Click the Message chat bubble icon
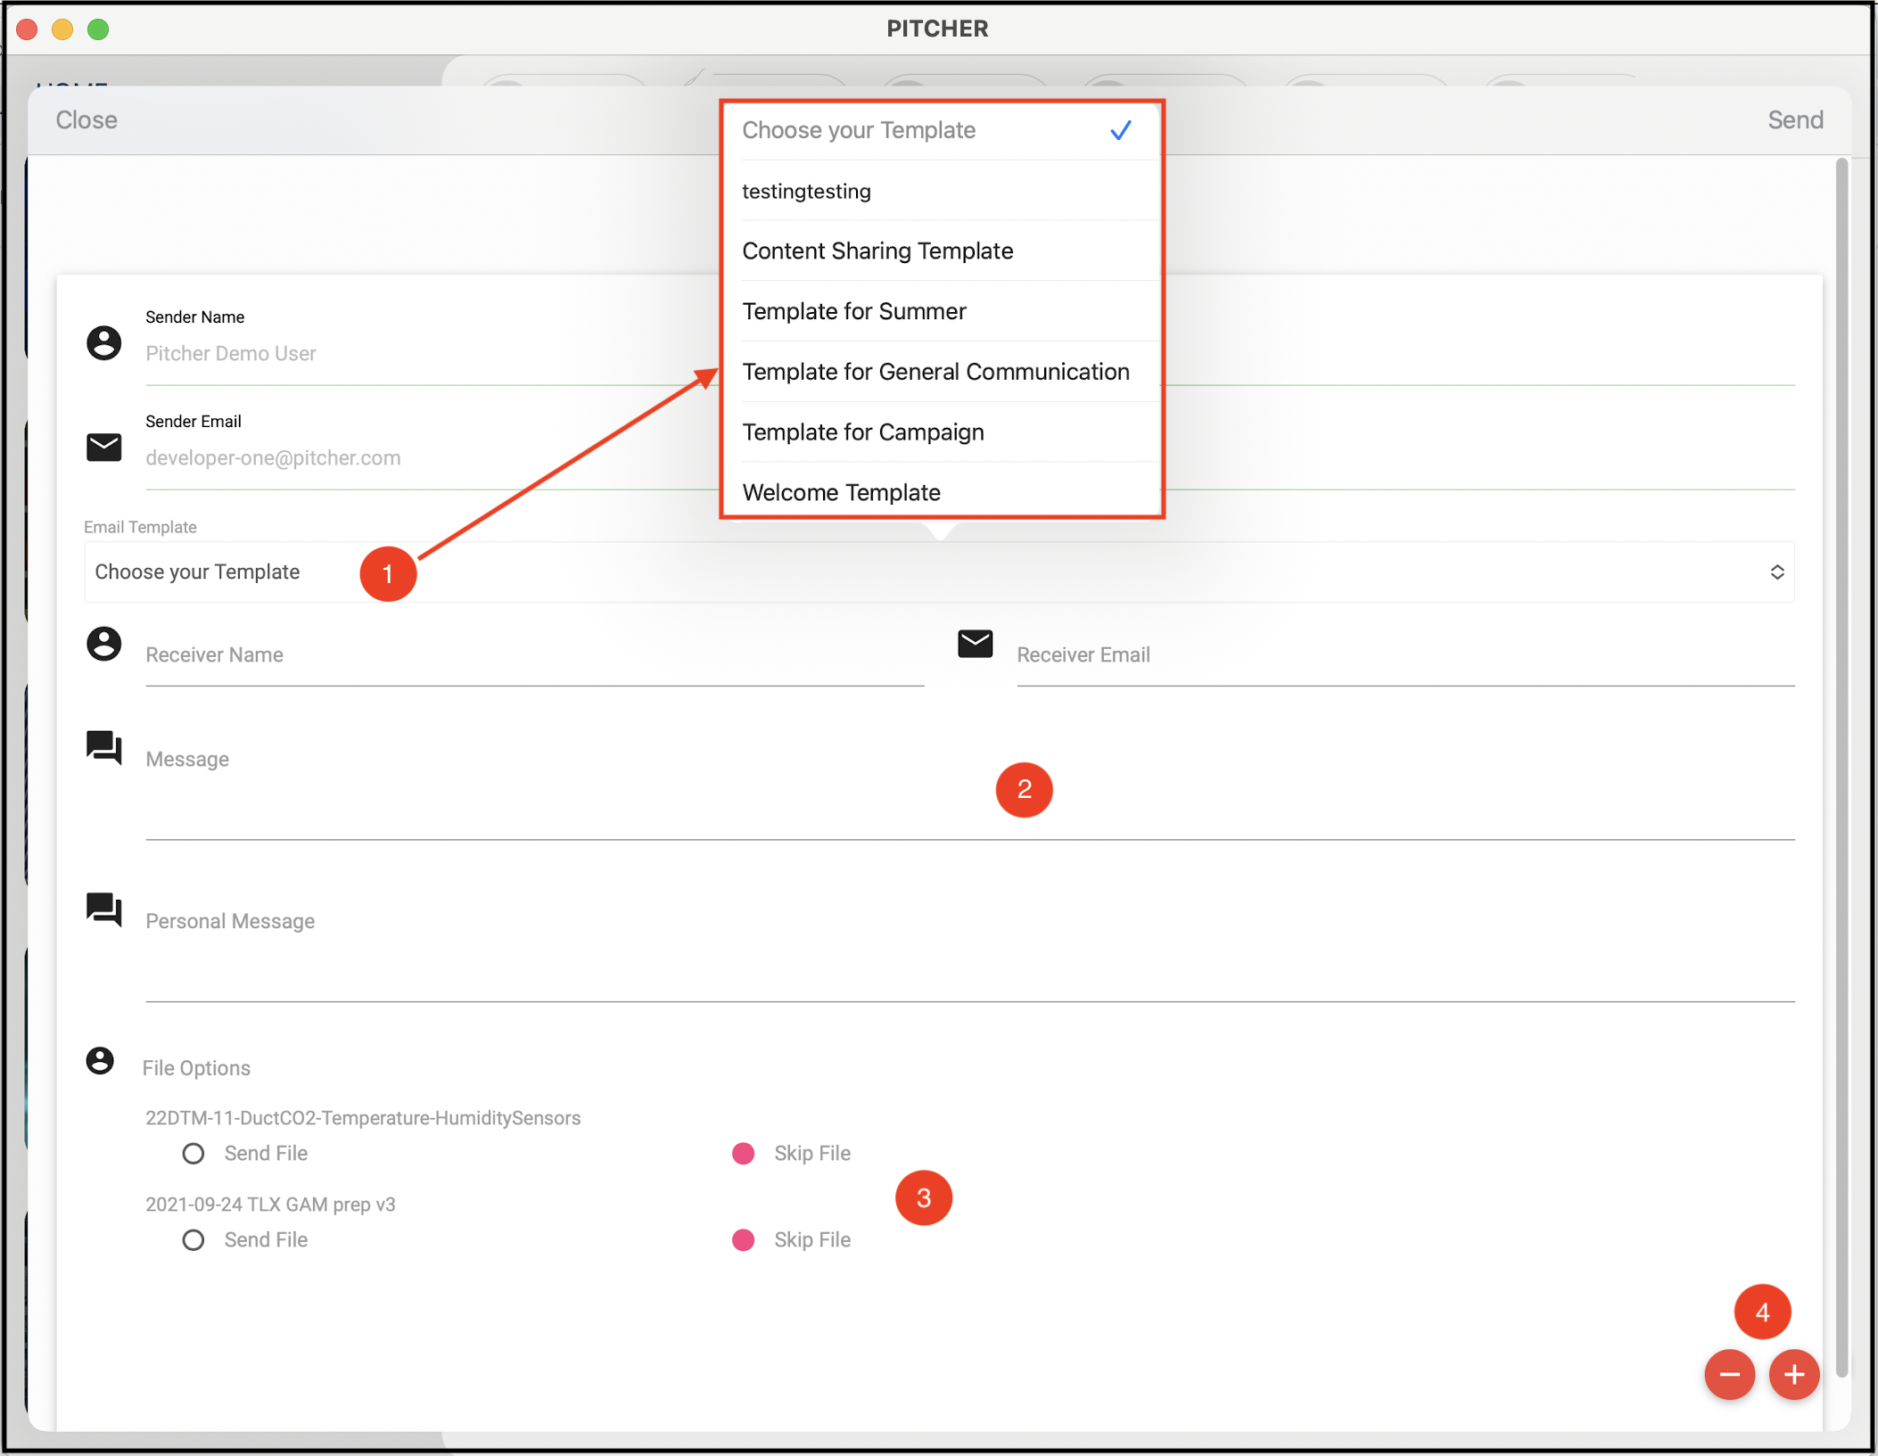Screen dimensions: 1878x1456 (x=103, y=748)
